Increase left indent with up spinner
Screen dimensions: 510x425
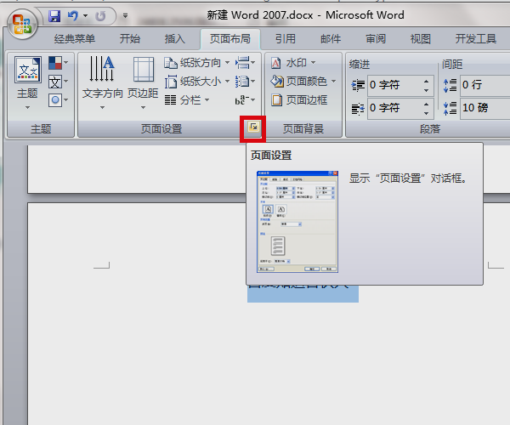point(426,81)
